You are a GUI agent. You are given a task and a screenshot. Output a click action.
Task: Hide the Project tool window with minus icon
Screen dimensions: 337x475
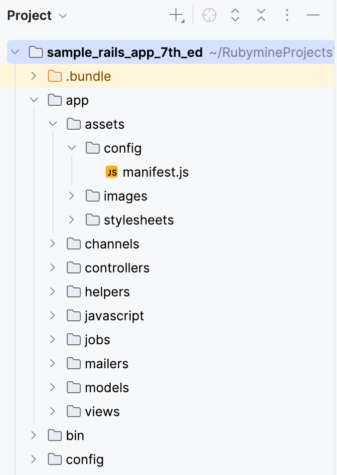point(313,15)
